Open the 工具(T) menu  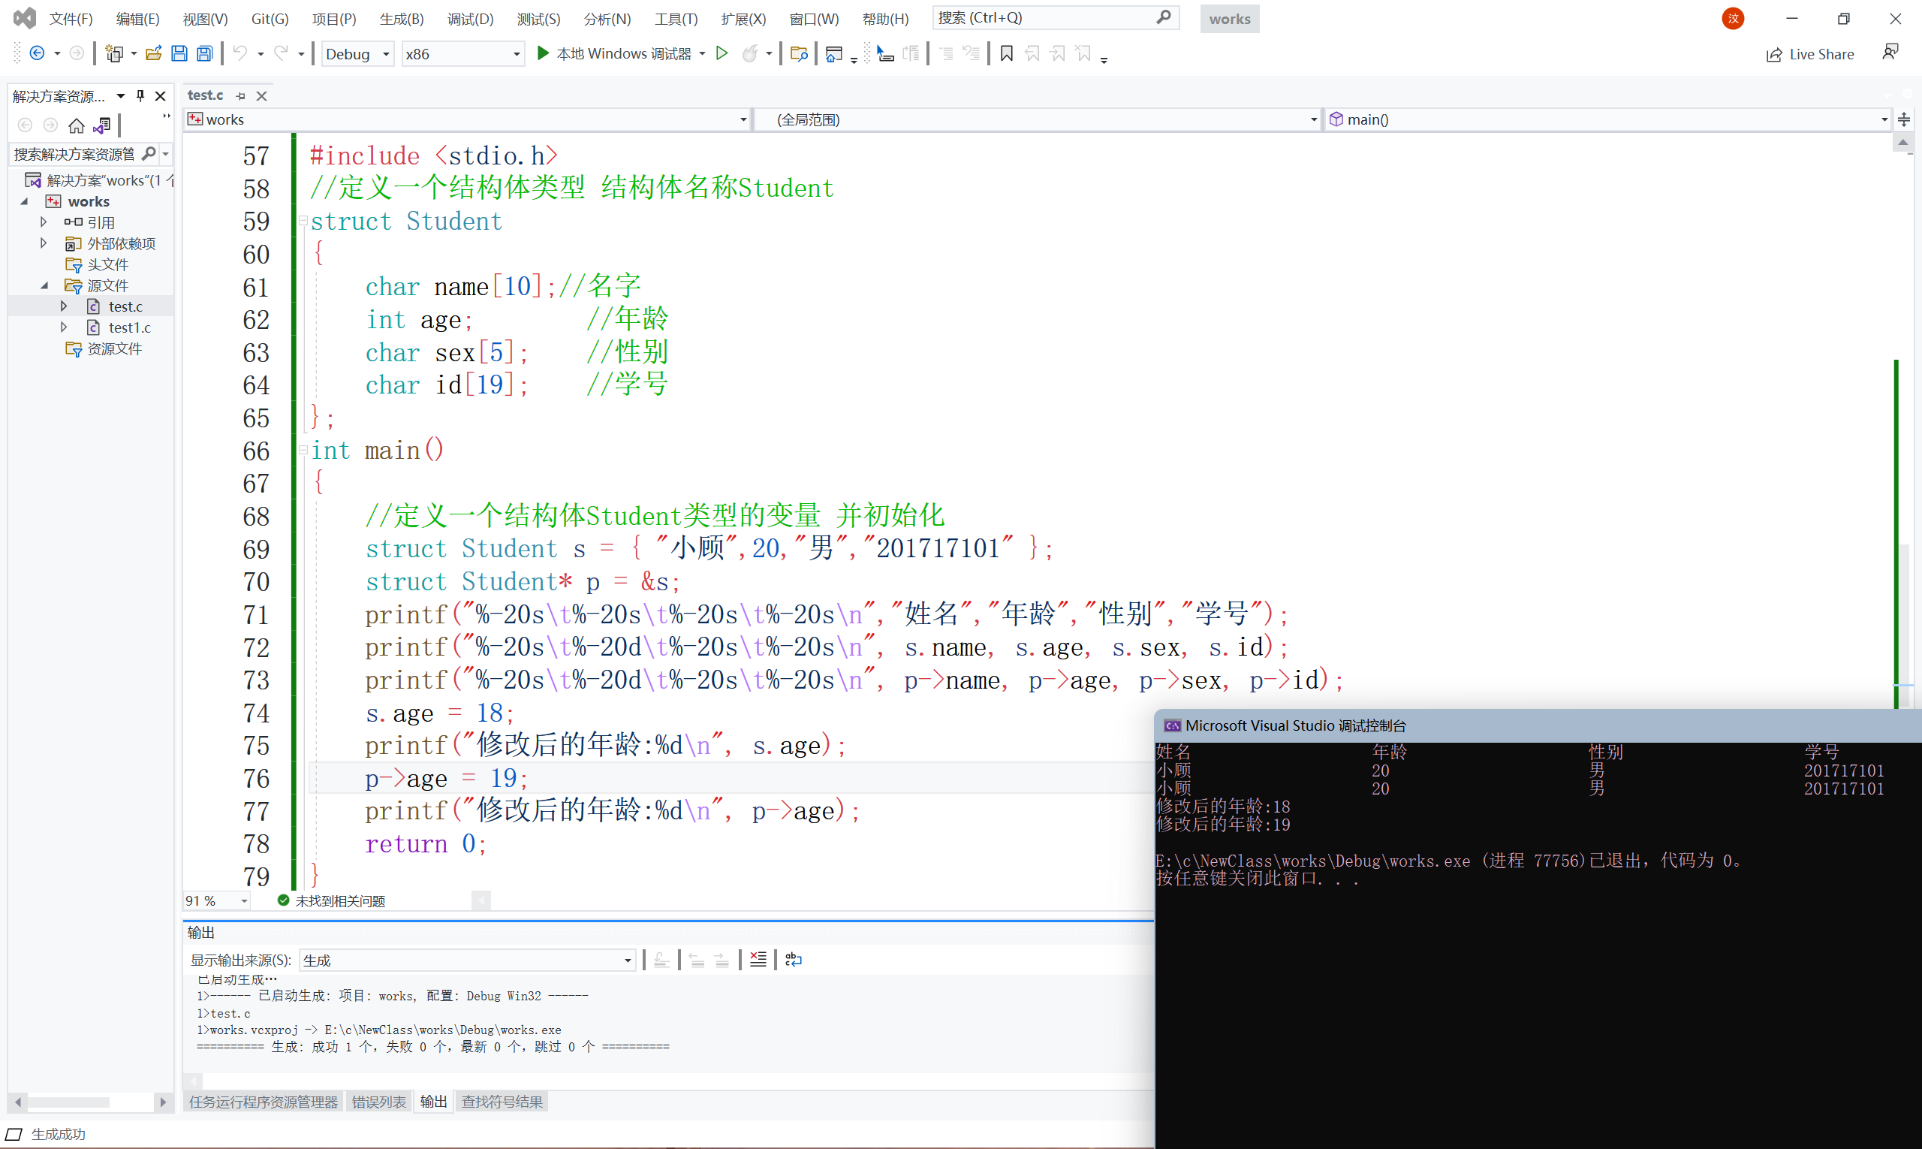point(676,19)
